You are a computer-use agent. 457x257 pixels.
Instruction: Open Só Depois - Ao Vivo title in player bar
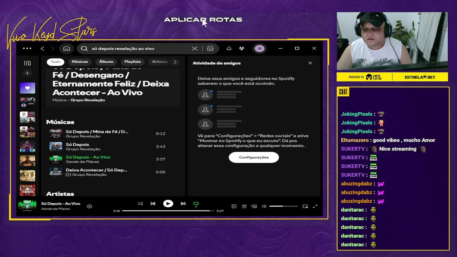[61, 203]
